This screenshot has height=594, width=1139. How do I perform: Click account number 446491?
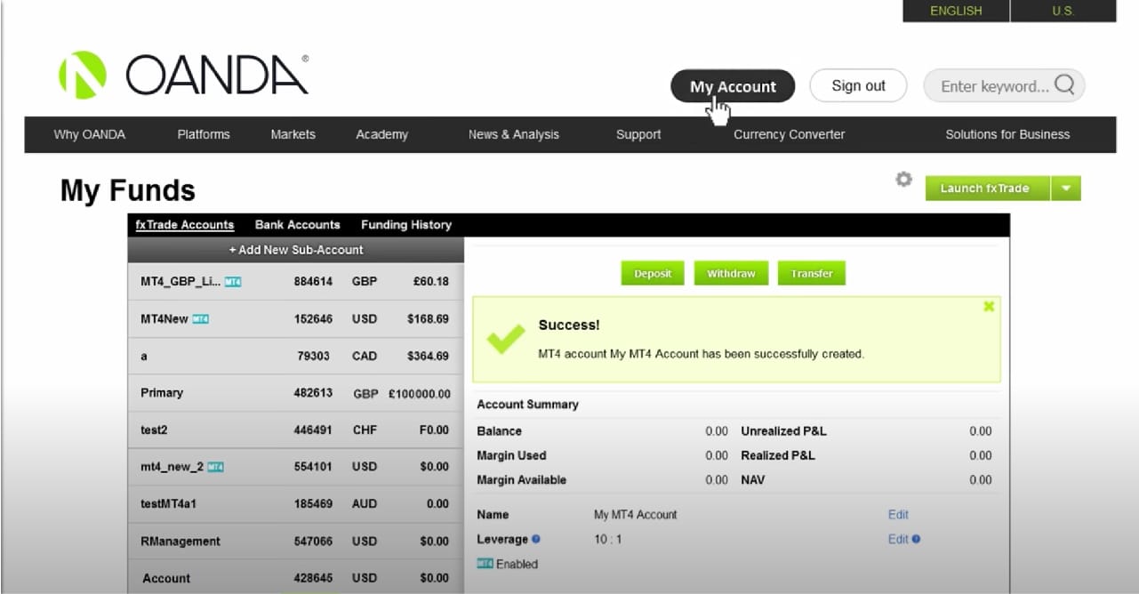[x=313, y=430]
